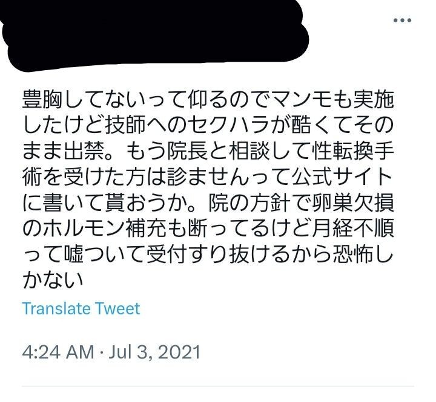436x402 pixels.
Task: Click the dot separator between time and date
Action: tap(102, 353)
